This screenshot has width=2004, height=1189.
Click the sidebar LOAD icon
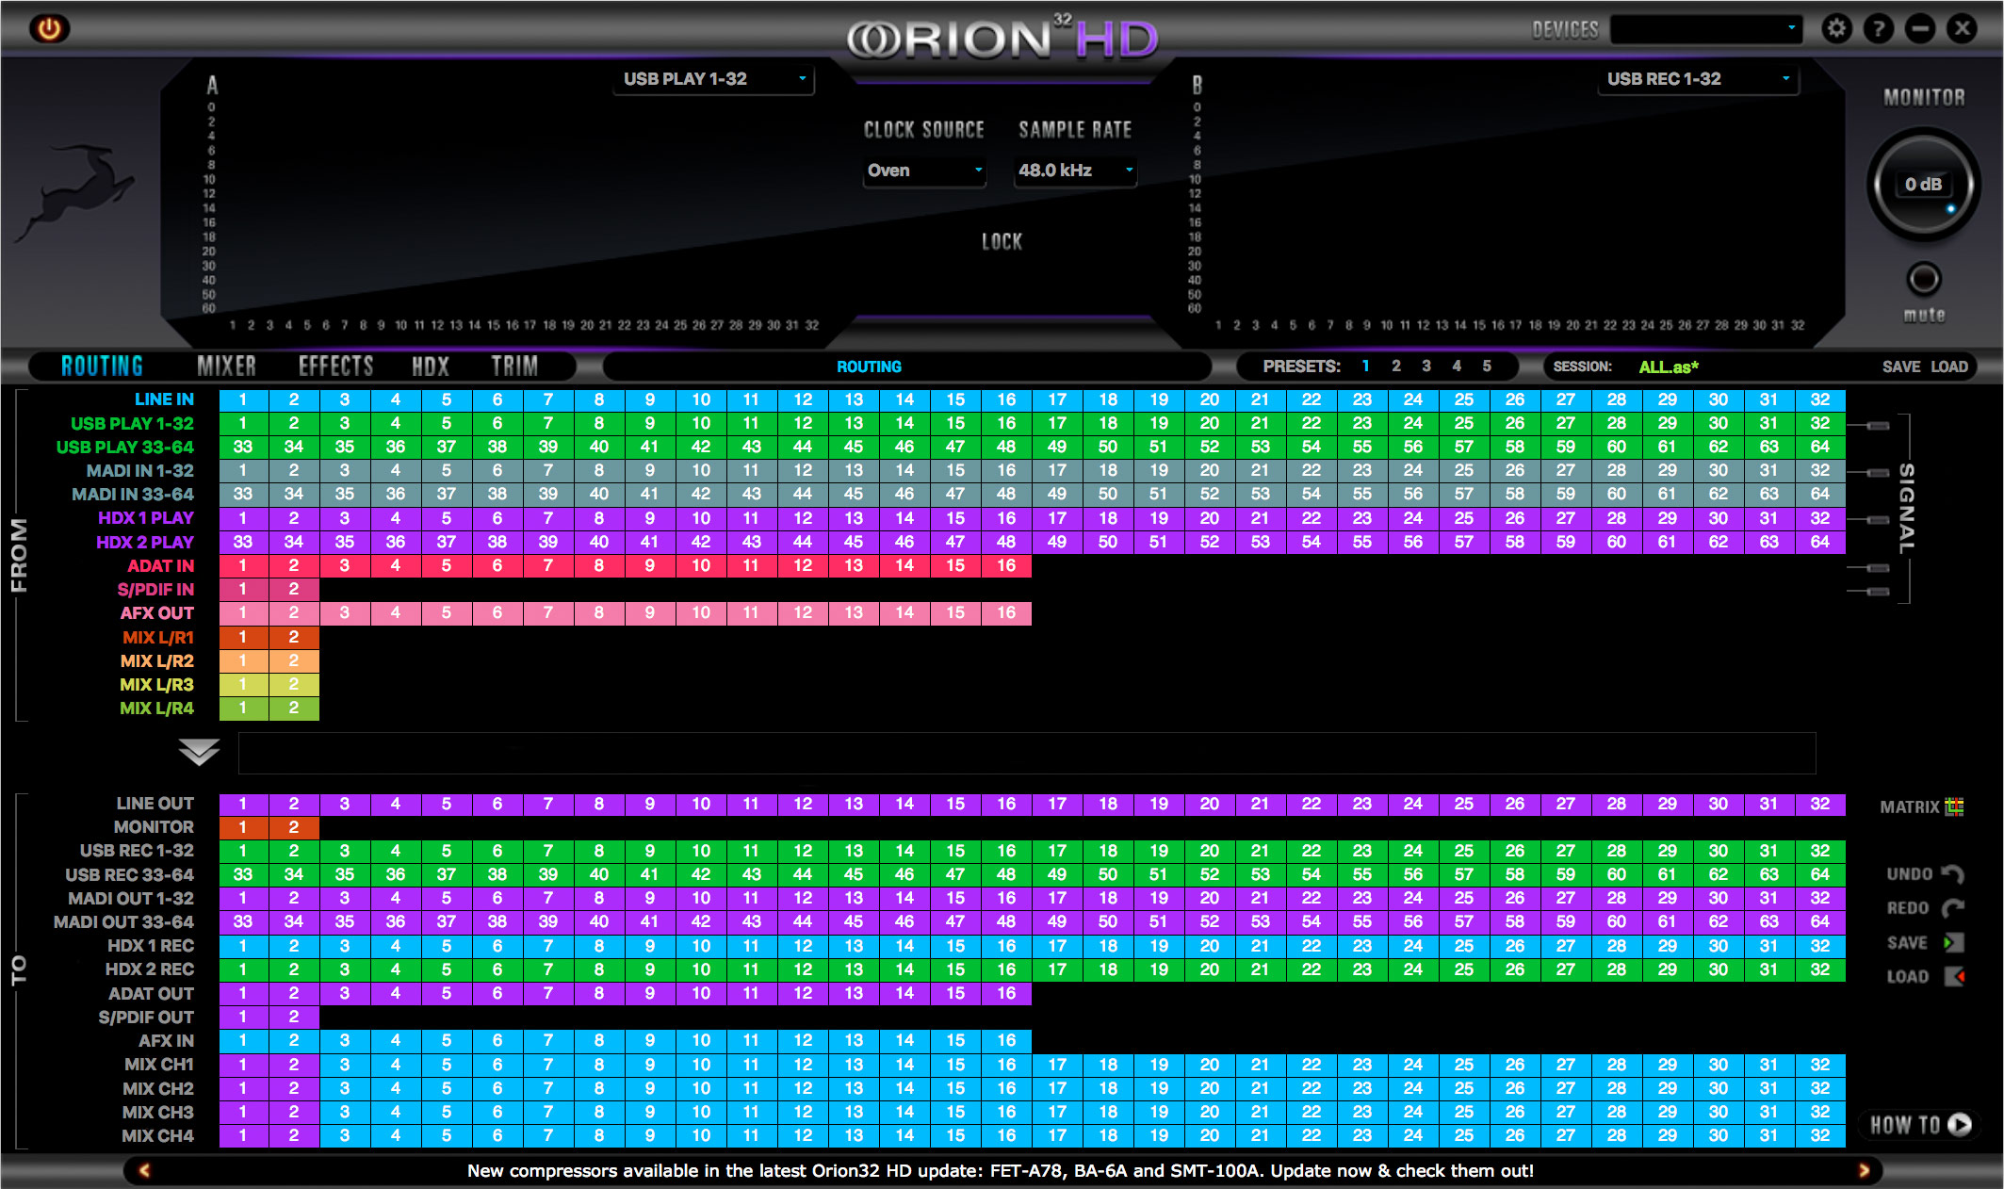click(x=1954, y=977)
